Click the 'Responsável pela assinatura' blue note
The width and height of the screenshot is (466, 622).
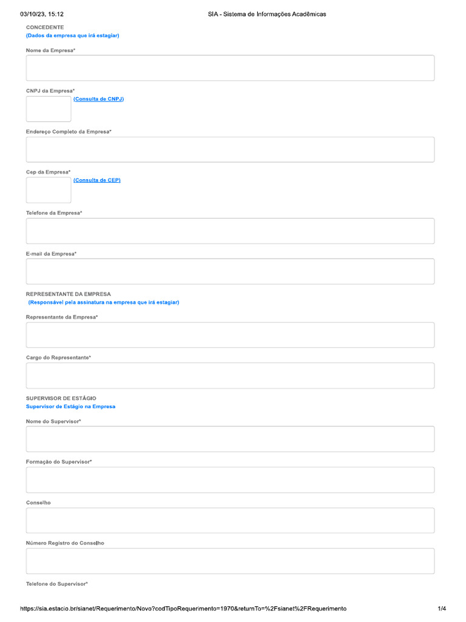click(x=103, y=302)
